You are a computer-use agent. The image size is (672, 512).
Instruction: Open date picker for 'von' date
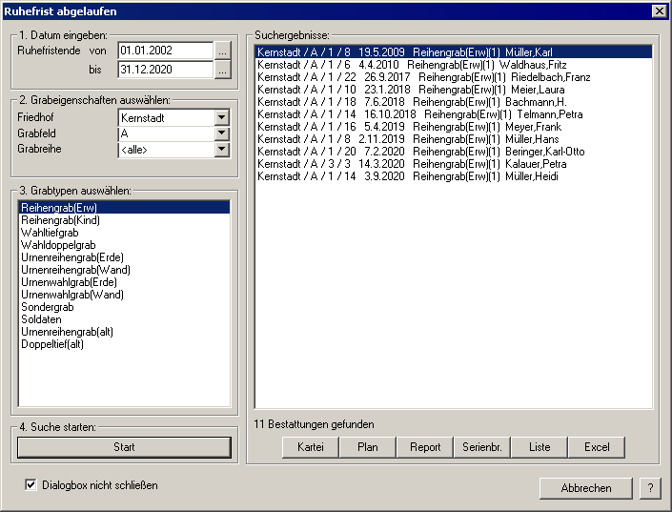(x=222, y=51)
